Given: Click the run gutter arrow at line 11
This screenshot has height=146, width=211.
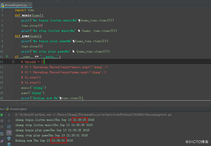Looking at the screenshot, I should point(7,56).
